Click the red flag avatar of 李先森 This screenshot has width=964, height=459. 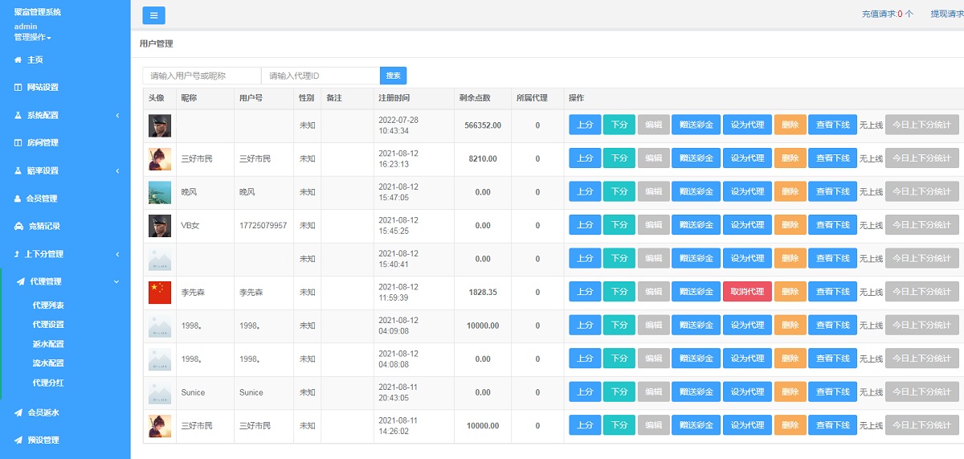[x=160, y=293]
